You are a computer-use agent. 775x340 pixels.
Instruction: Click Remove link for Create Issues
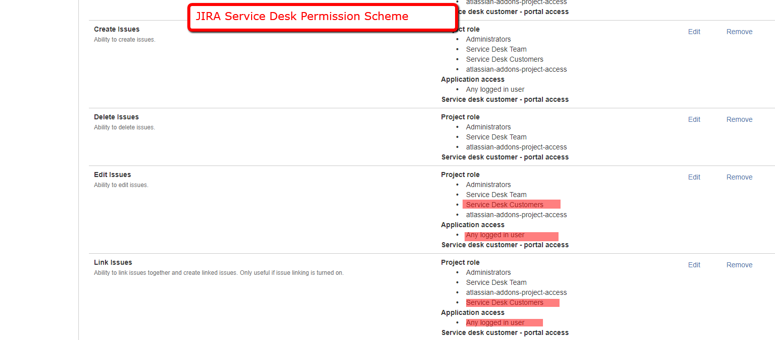pos(739,32)
